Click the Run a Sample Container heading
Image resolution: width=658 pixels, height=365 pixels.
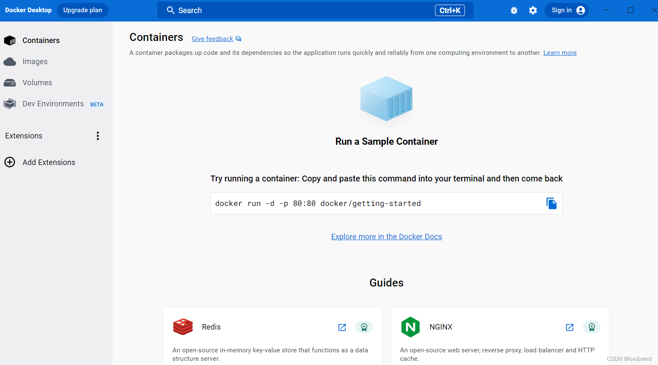pyautogui.click(x=387, y=141)
